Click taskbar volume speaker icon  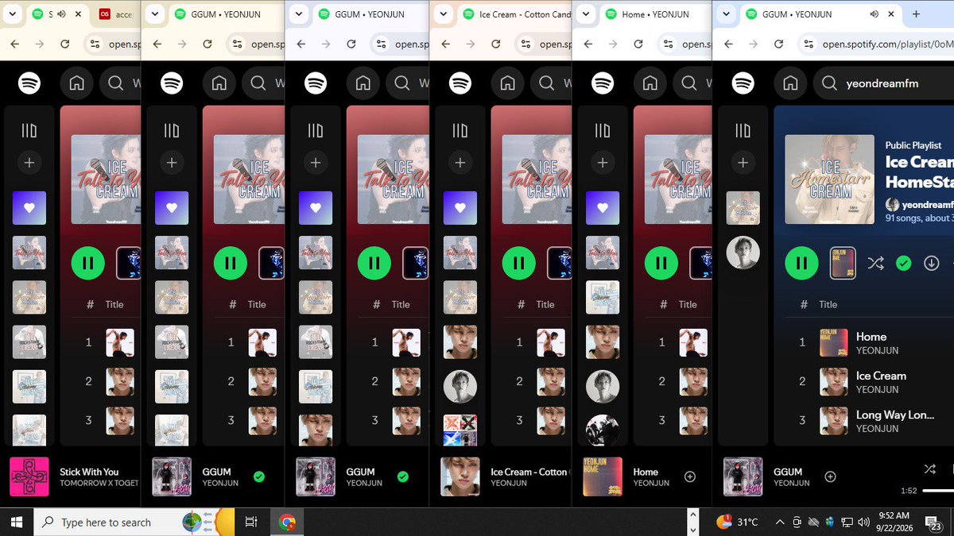(864, 522)
